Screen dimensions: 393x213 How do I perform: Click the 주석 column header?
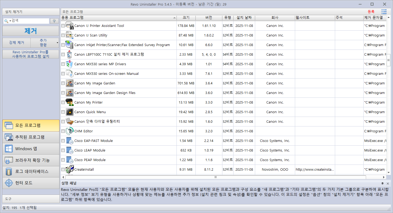point(349,18)
